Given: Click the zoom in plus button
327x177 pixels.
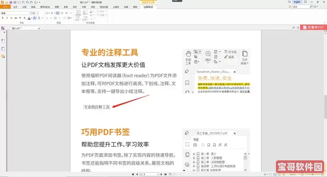Looking at the screenshot, I should [323, 174].
